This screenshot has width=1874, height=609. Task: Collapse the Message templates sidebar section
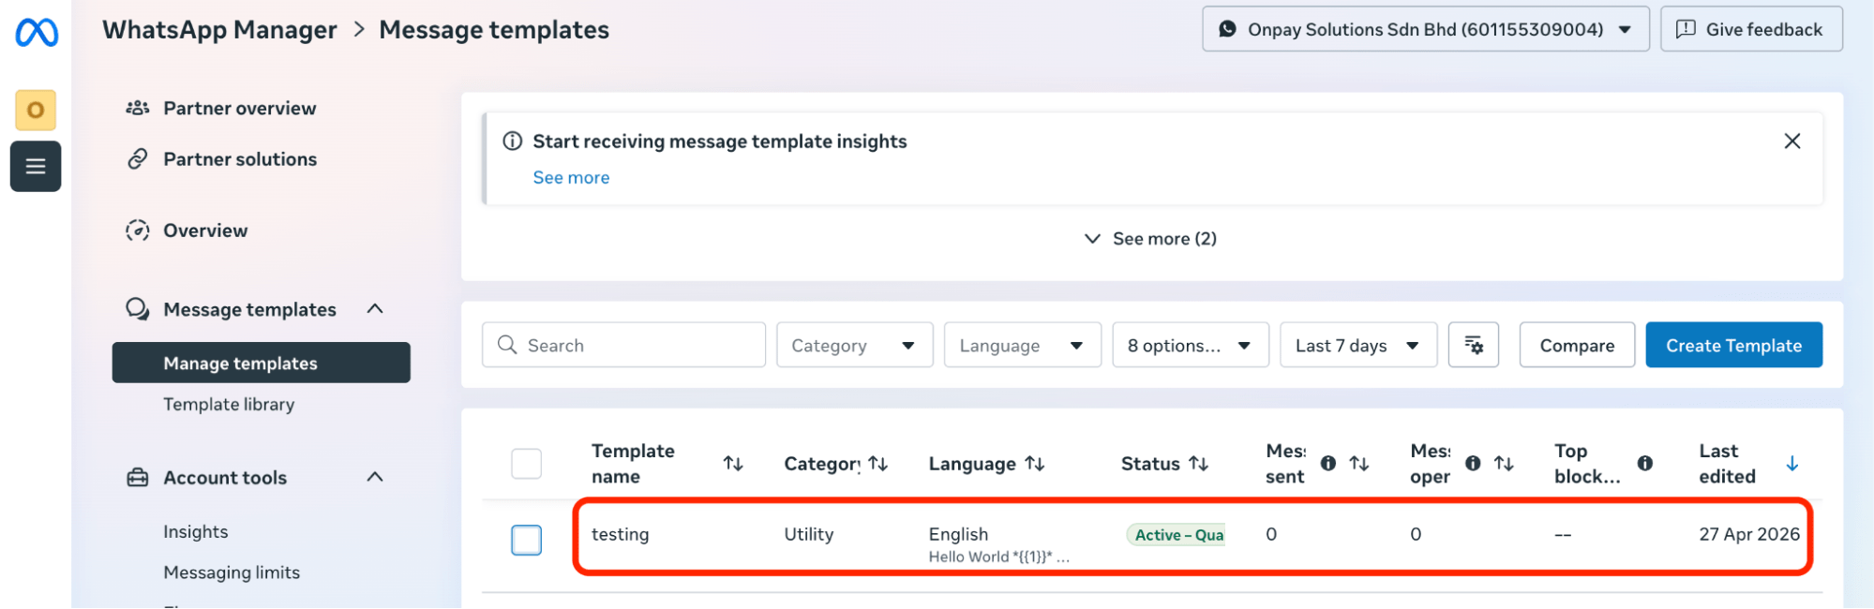(375, 309)
